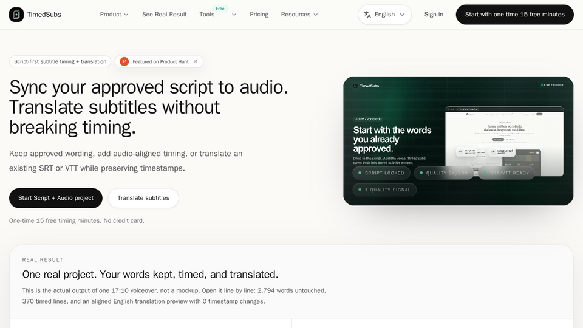
Task: Start with one-time 15 free minutes
Action: coord(514,15)
